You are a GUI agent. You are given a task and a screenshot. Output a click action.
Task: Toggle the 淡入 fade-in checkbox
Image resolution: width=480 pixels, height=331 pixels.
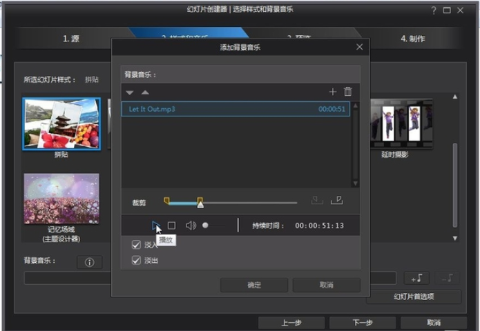point(136,245)
